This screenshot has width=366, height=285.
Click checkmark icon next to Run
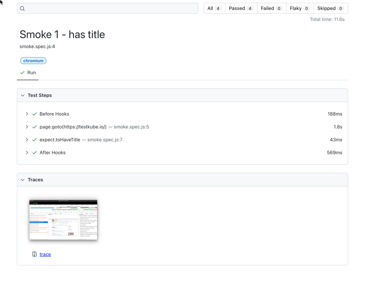22,73
